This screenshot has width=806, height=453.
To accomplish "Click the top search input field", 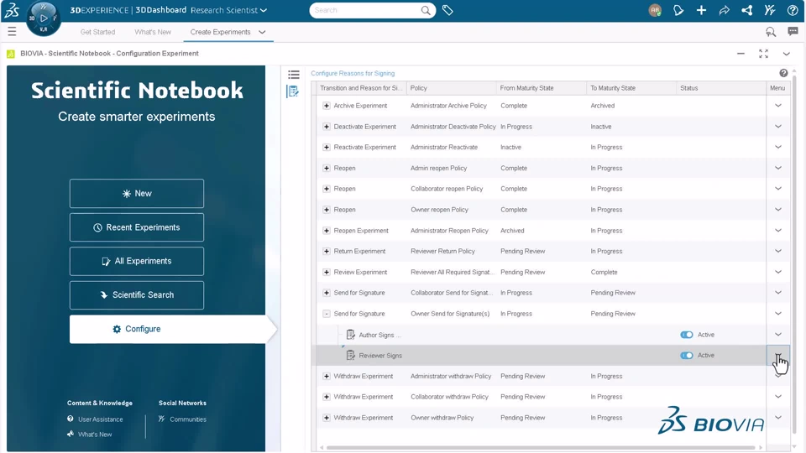I will click(x=366, y=10).
